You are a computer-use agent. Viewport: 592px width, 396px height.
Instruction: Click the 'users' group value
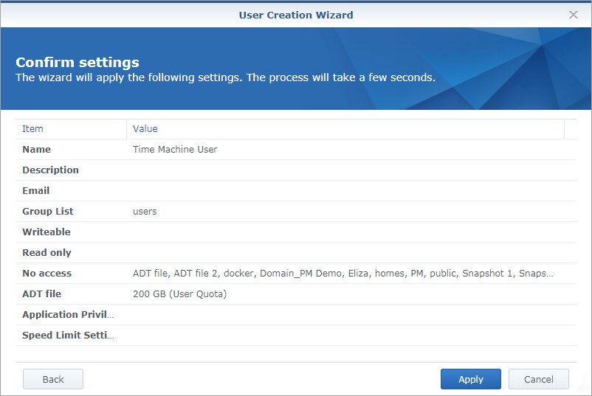click(145, 212)
